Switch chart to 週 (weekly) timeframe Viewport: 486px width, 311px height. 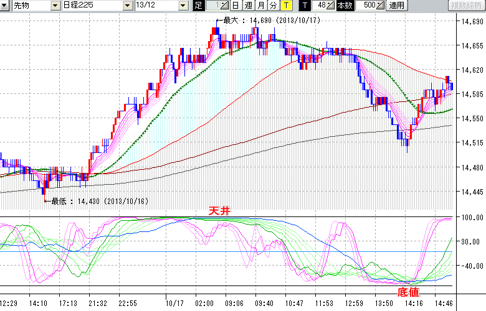click(248, 6)
